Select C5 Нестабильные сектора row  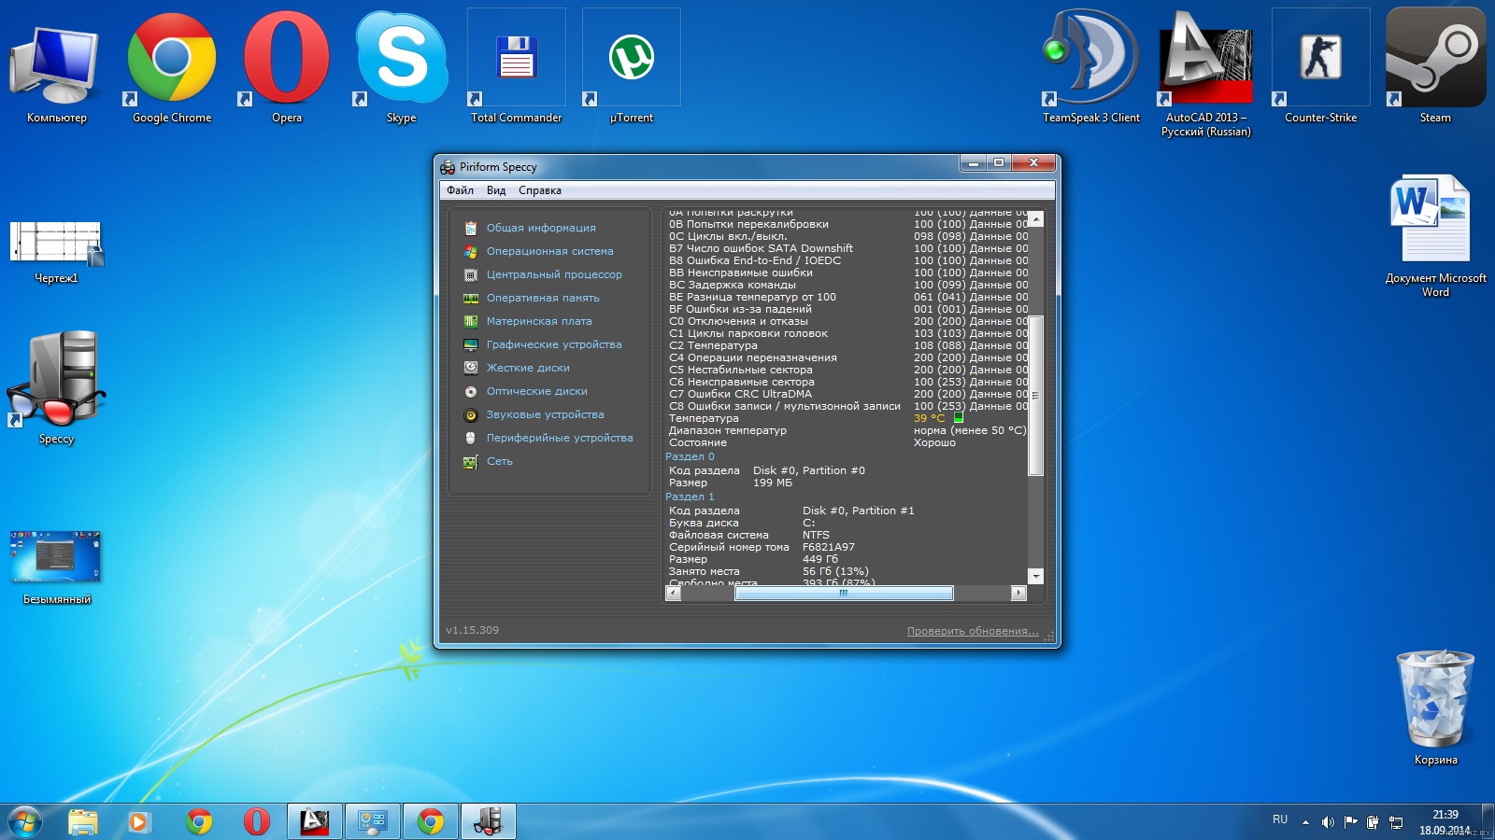[x=848, y=370]
